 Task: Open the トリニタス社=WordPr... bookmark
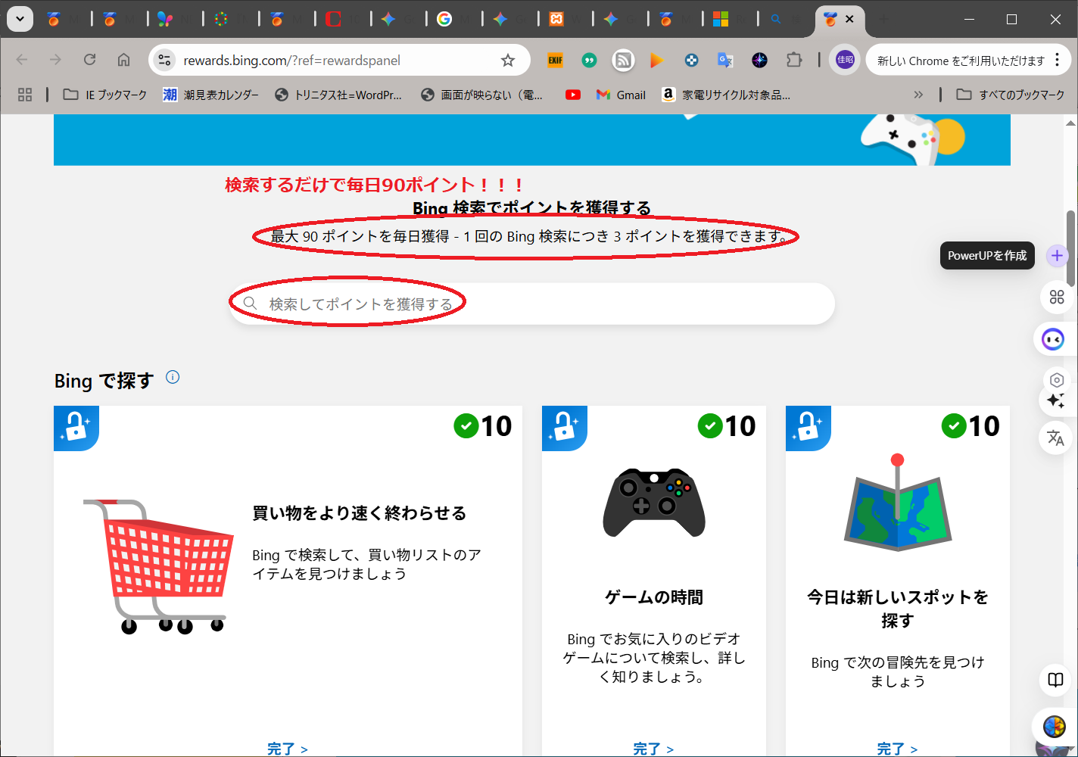(338, 95)
